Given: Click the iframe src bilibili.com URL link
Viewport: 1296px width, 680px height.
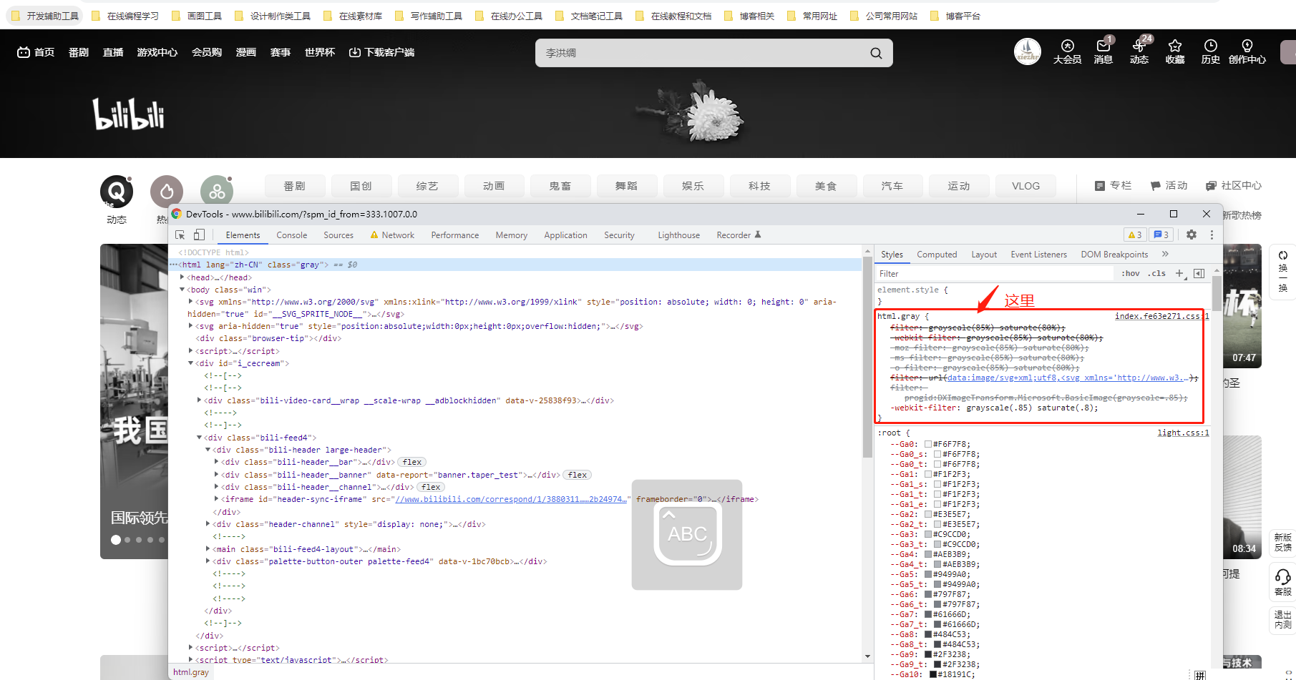Looking at the screenshot, I should [x=511, y=499].
